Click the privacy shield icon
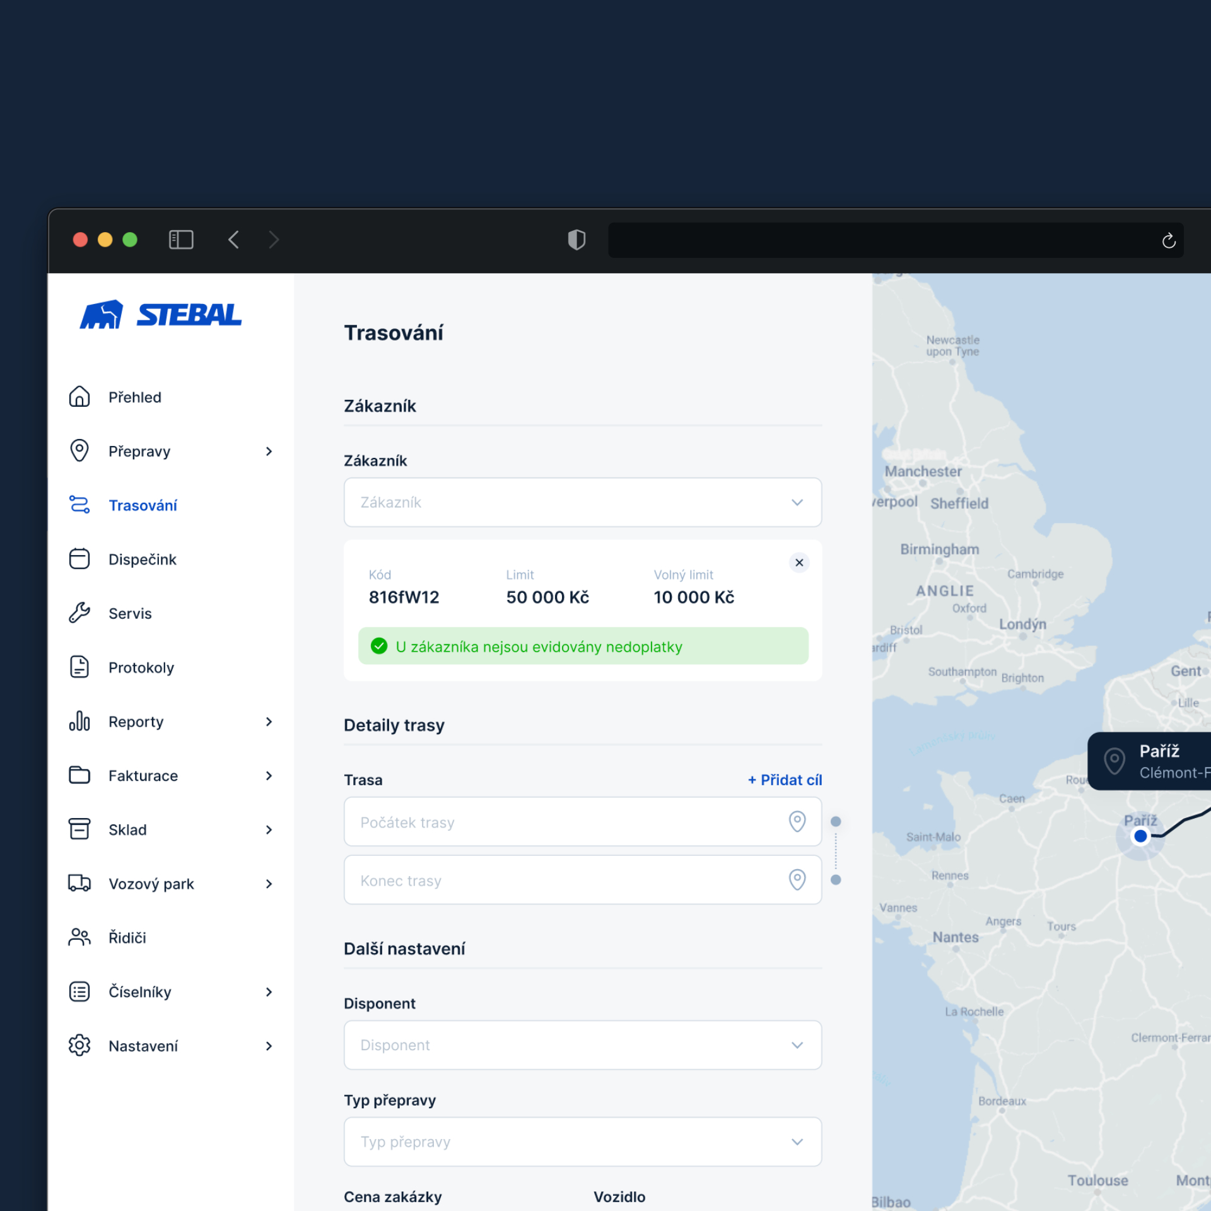Viewport: 1211px width, 1211px height. click(576, 240)
